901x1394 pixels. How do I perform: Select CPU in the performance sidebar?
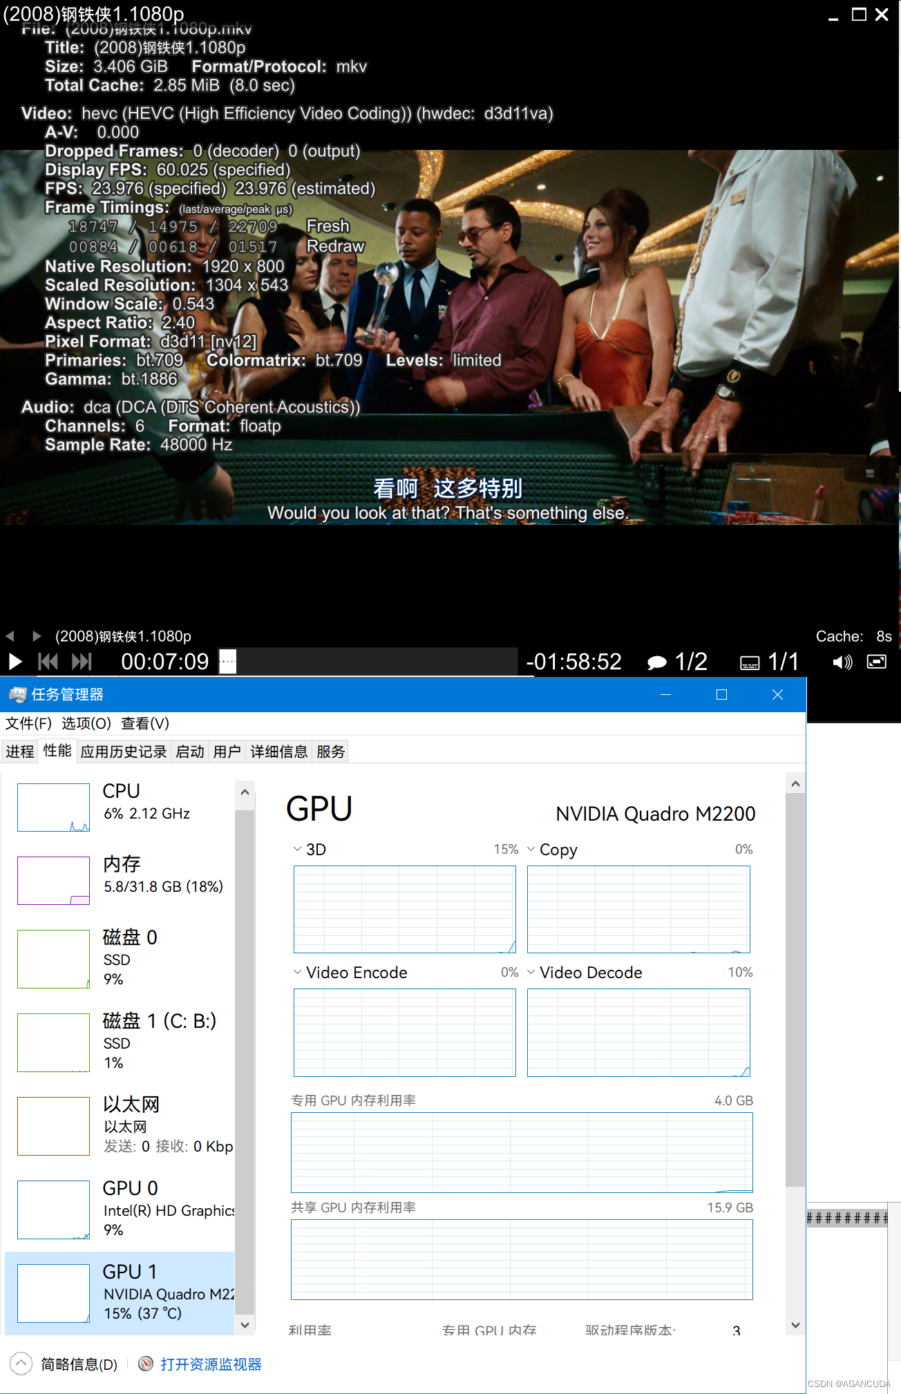(x=120, y=807)
